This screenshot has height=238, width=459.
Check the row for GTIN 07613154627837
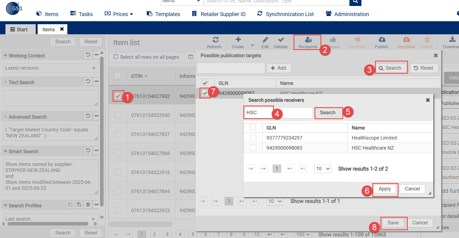click(118, 134)
